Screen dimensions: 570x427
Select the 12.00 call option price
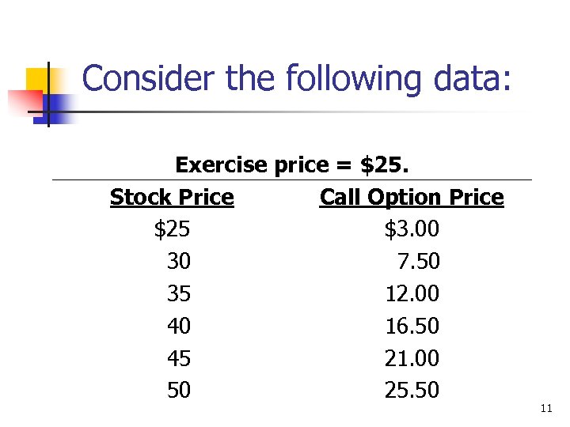click(412, 294)
